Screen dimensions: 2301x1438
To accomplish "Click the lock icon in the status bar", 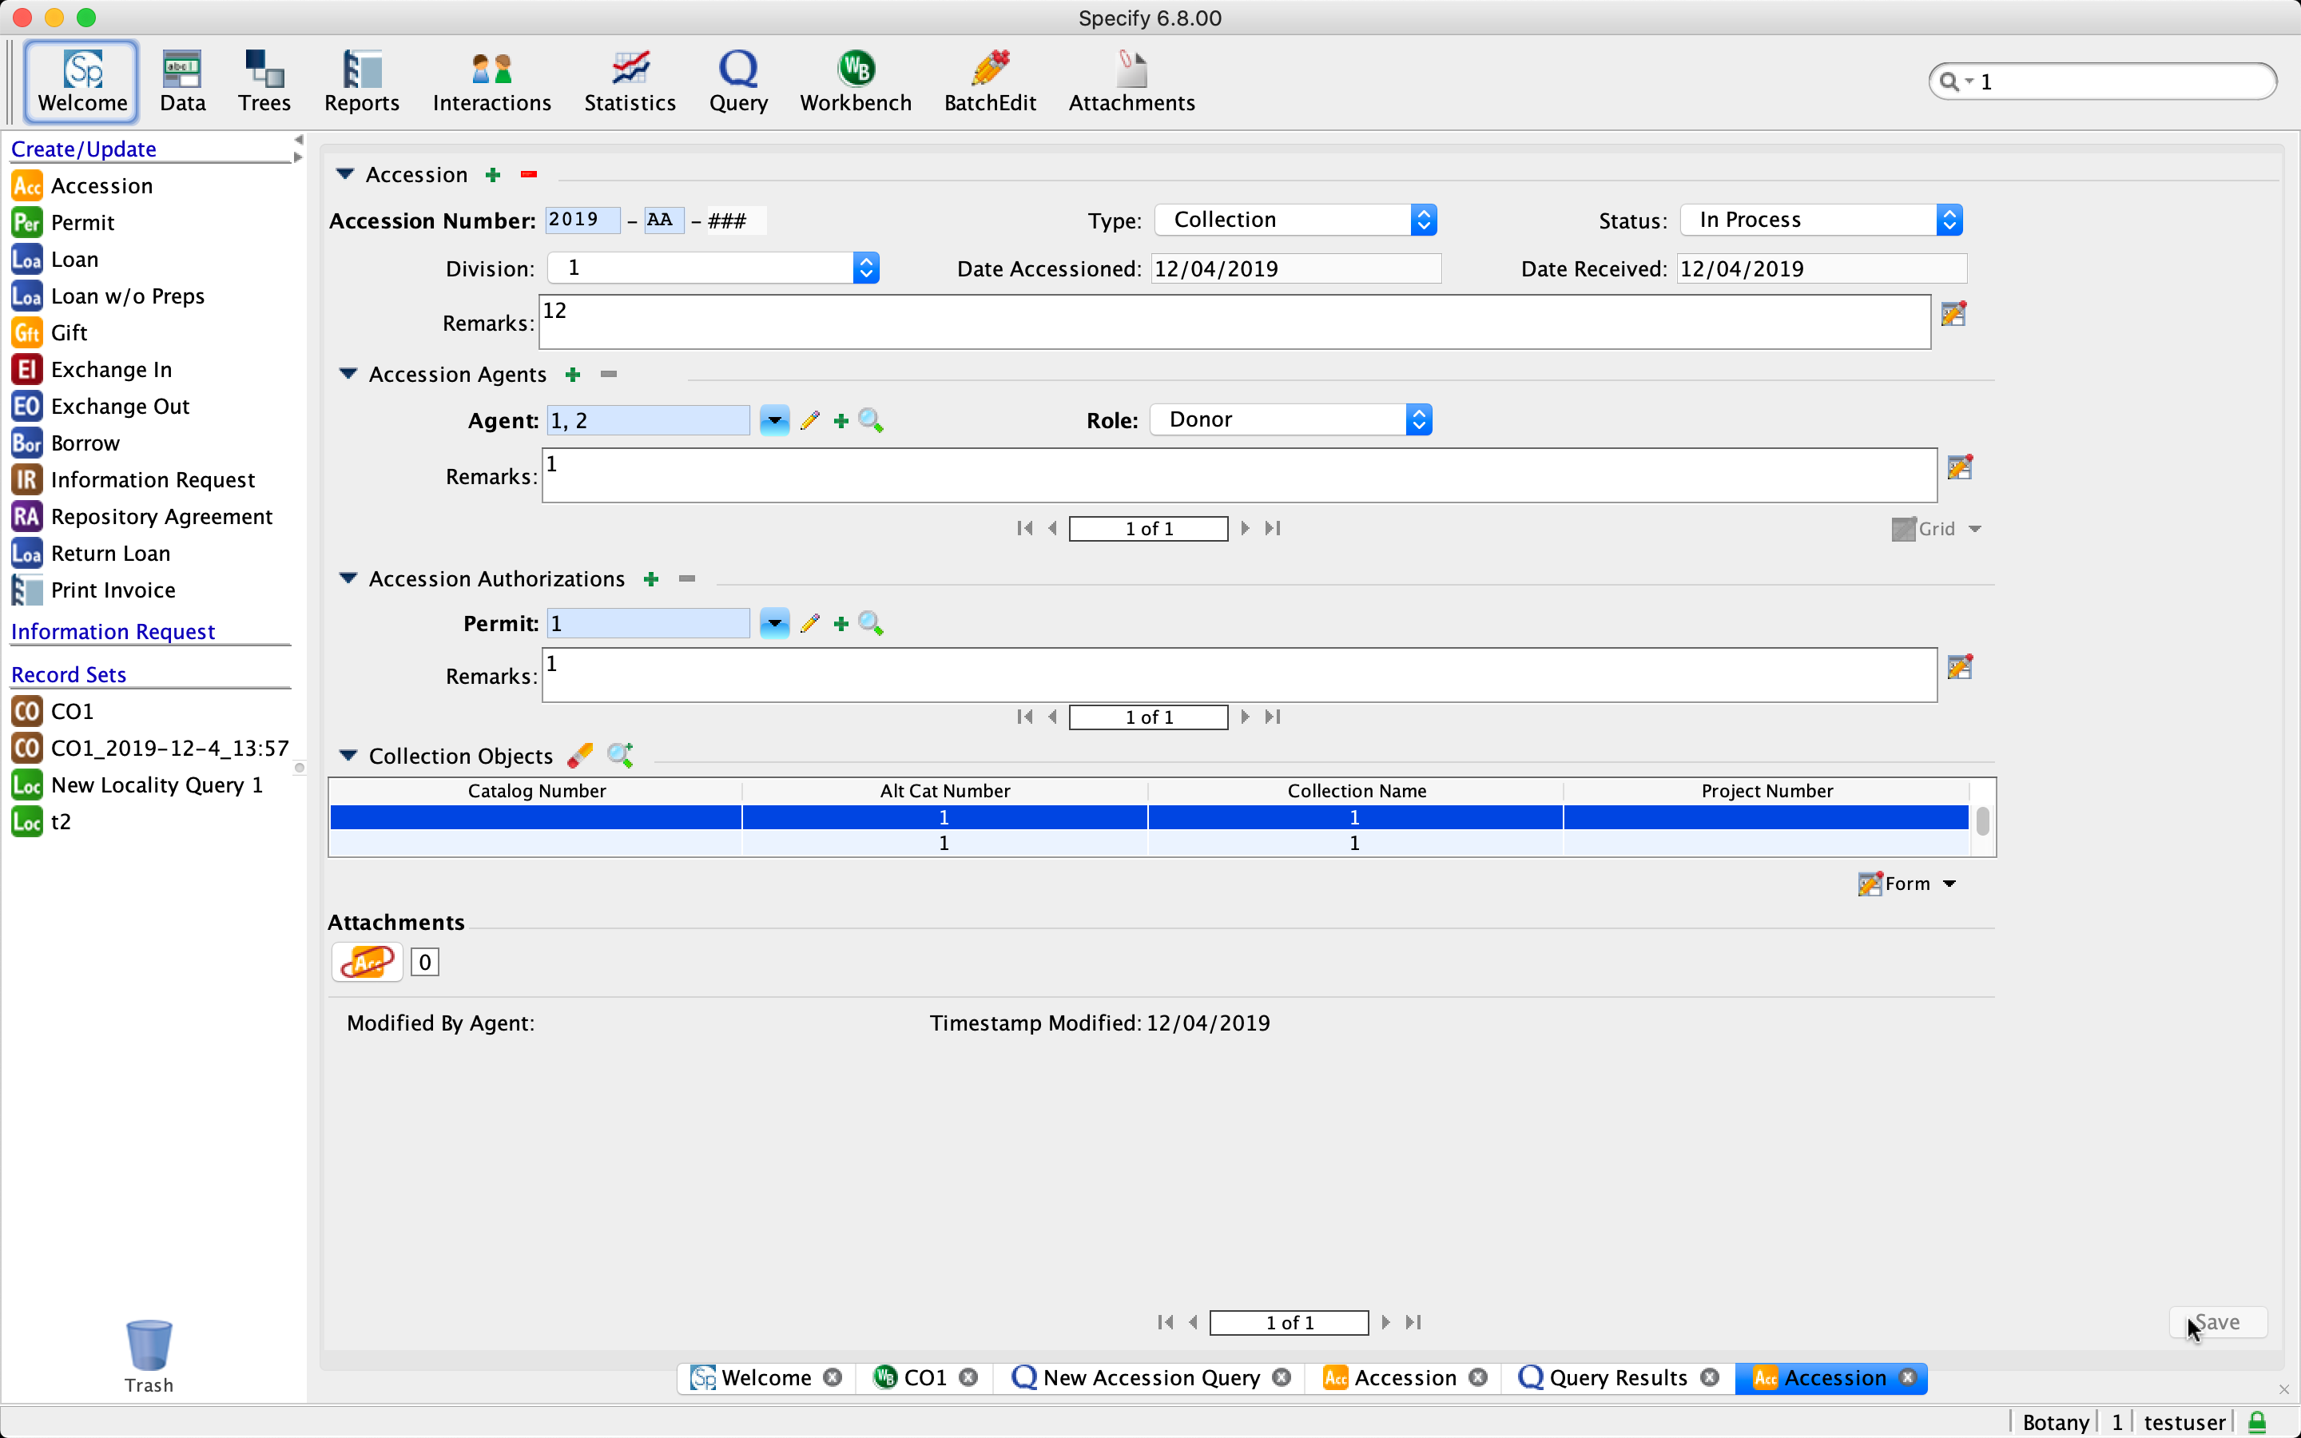I will tap(2256, 1421).
